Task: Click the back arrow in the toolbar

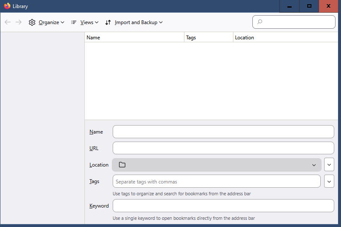Action: [x=8, y=22]
